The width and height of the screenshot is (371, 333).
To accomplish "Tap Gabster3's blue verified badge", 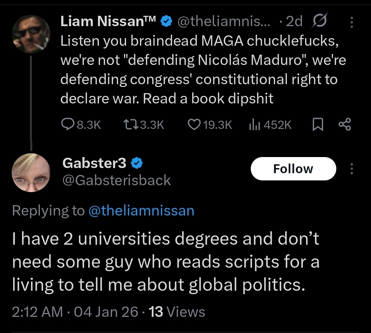I will tap(137, 163).
